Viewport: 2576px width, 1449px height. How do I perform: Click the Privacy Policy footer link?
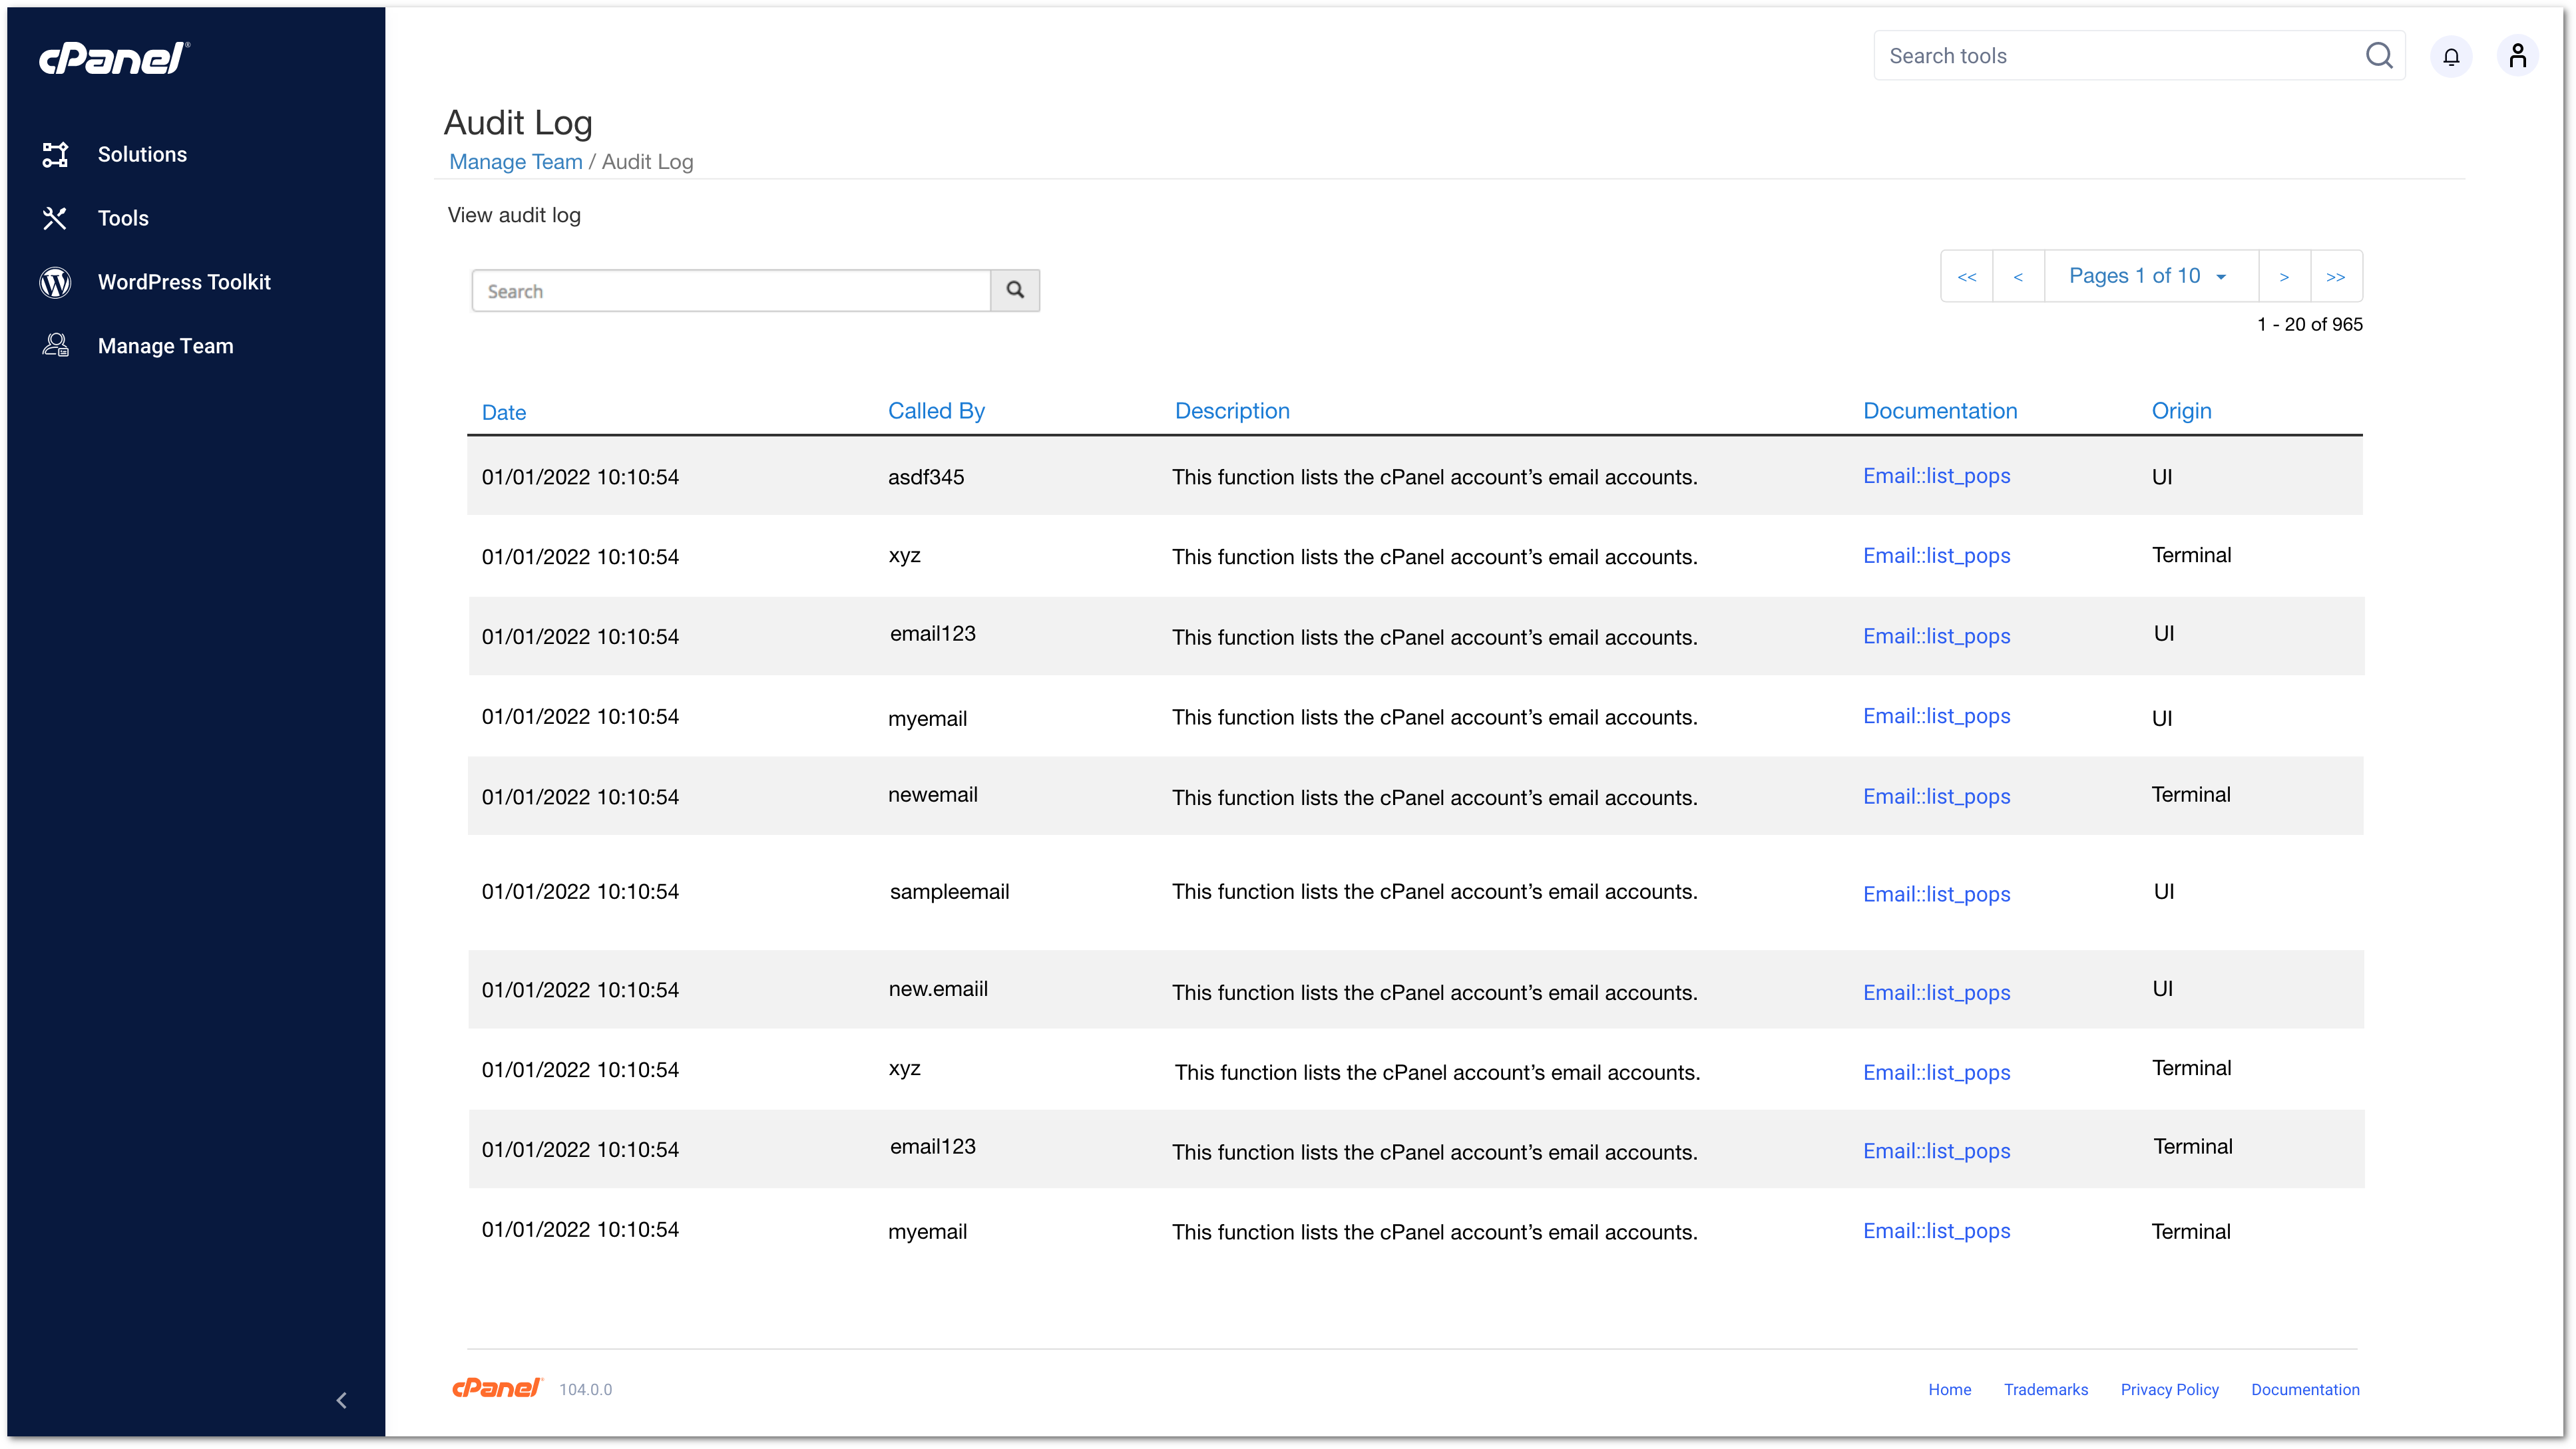(x=2169, y=1389)
